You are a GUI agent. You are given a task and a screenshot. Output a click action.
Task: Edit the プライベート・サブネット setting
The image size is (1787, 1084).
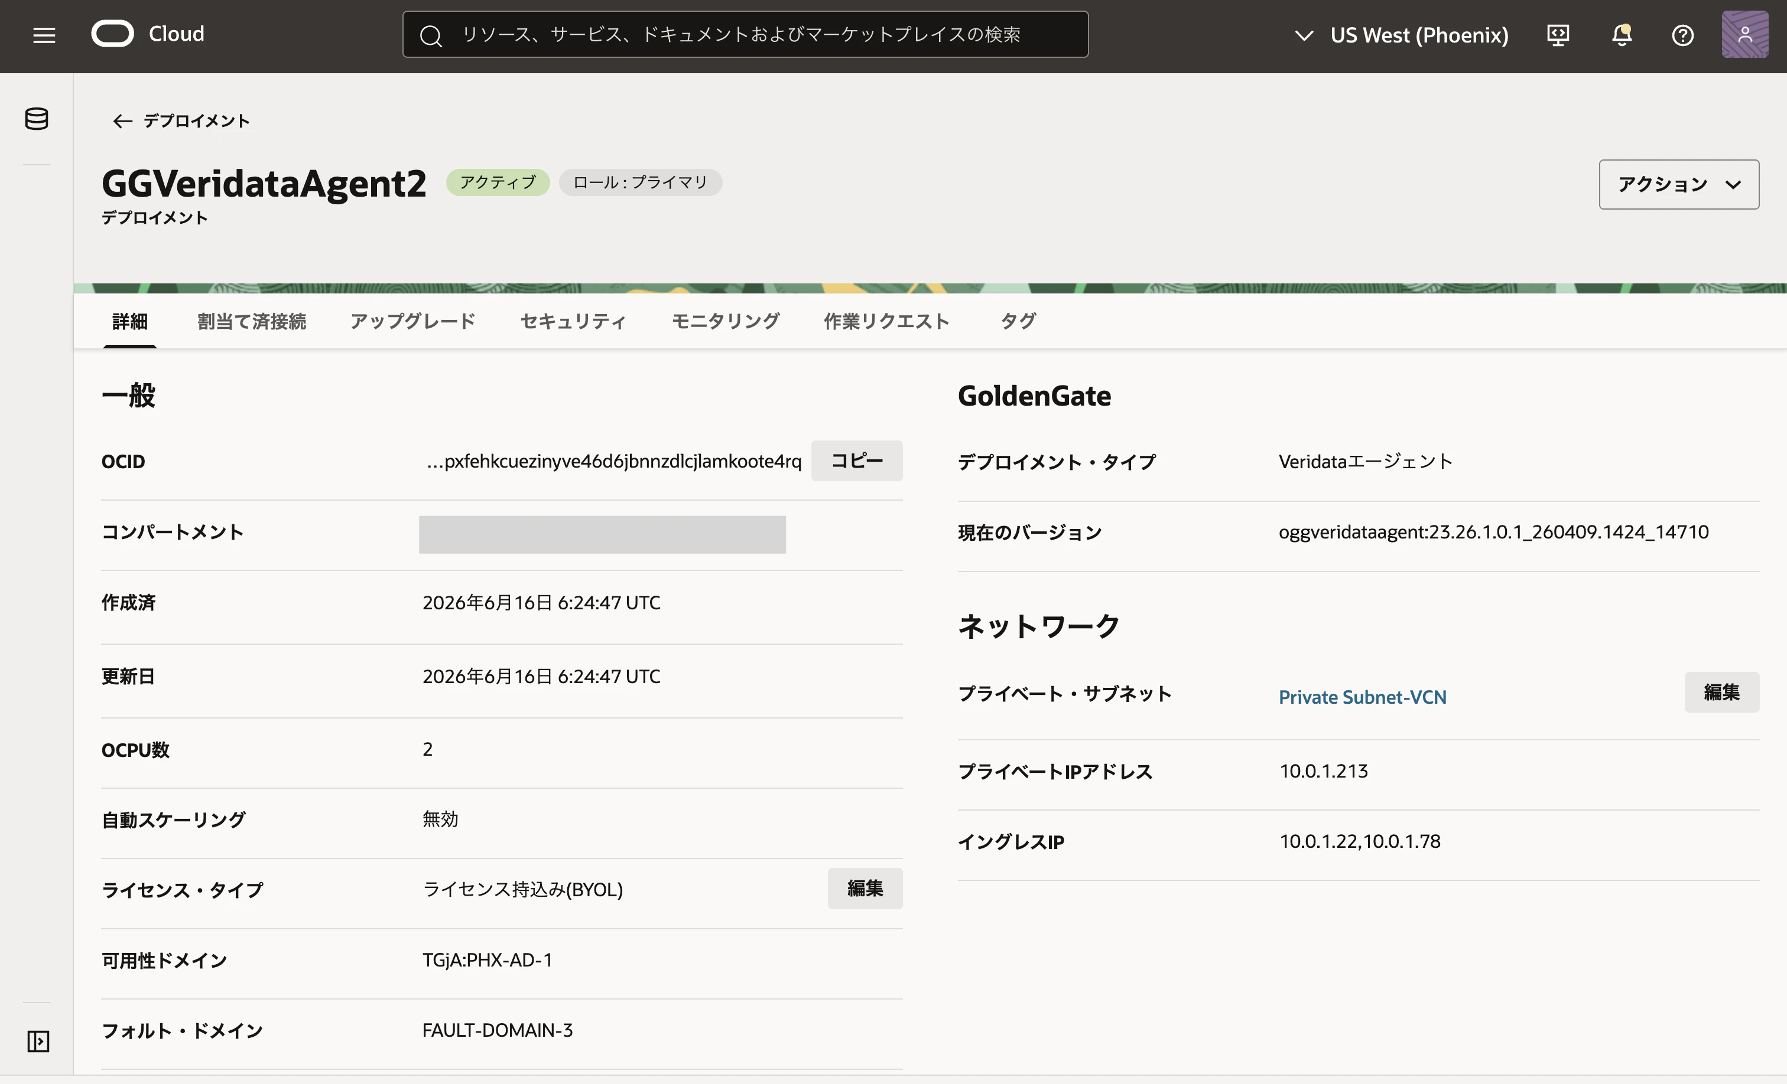[1722, 692]
